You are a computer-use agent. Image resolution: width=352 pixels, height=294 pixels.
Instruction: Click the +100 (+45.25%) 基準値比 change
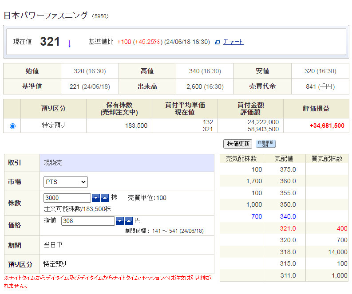click(x=140, y=42)
